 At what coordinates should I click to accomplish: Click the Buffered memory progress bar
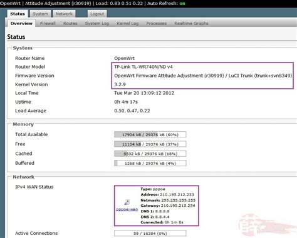[150, 163]
